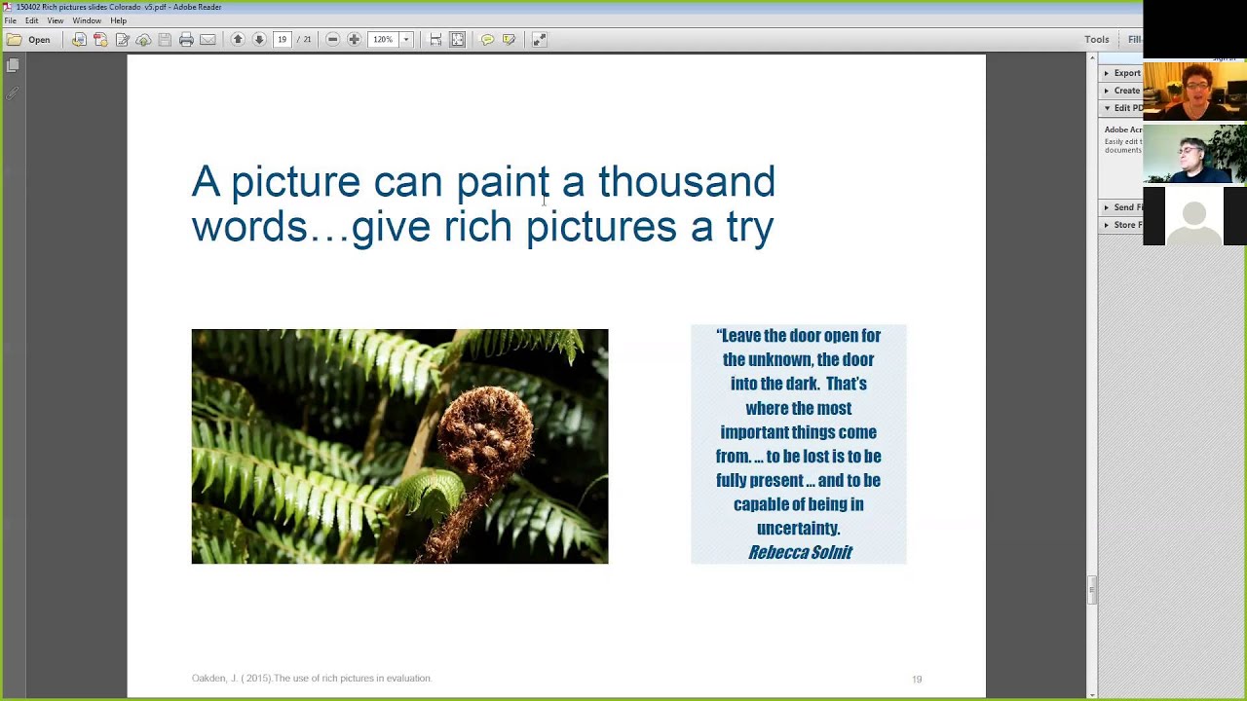Click the fern frond photo on slide
Image resolution: width=1247 pixels, height=701 pixels.
point(399,446)
